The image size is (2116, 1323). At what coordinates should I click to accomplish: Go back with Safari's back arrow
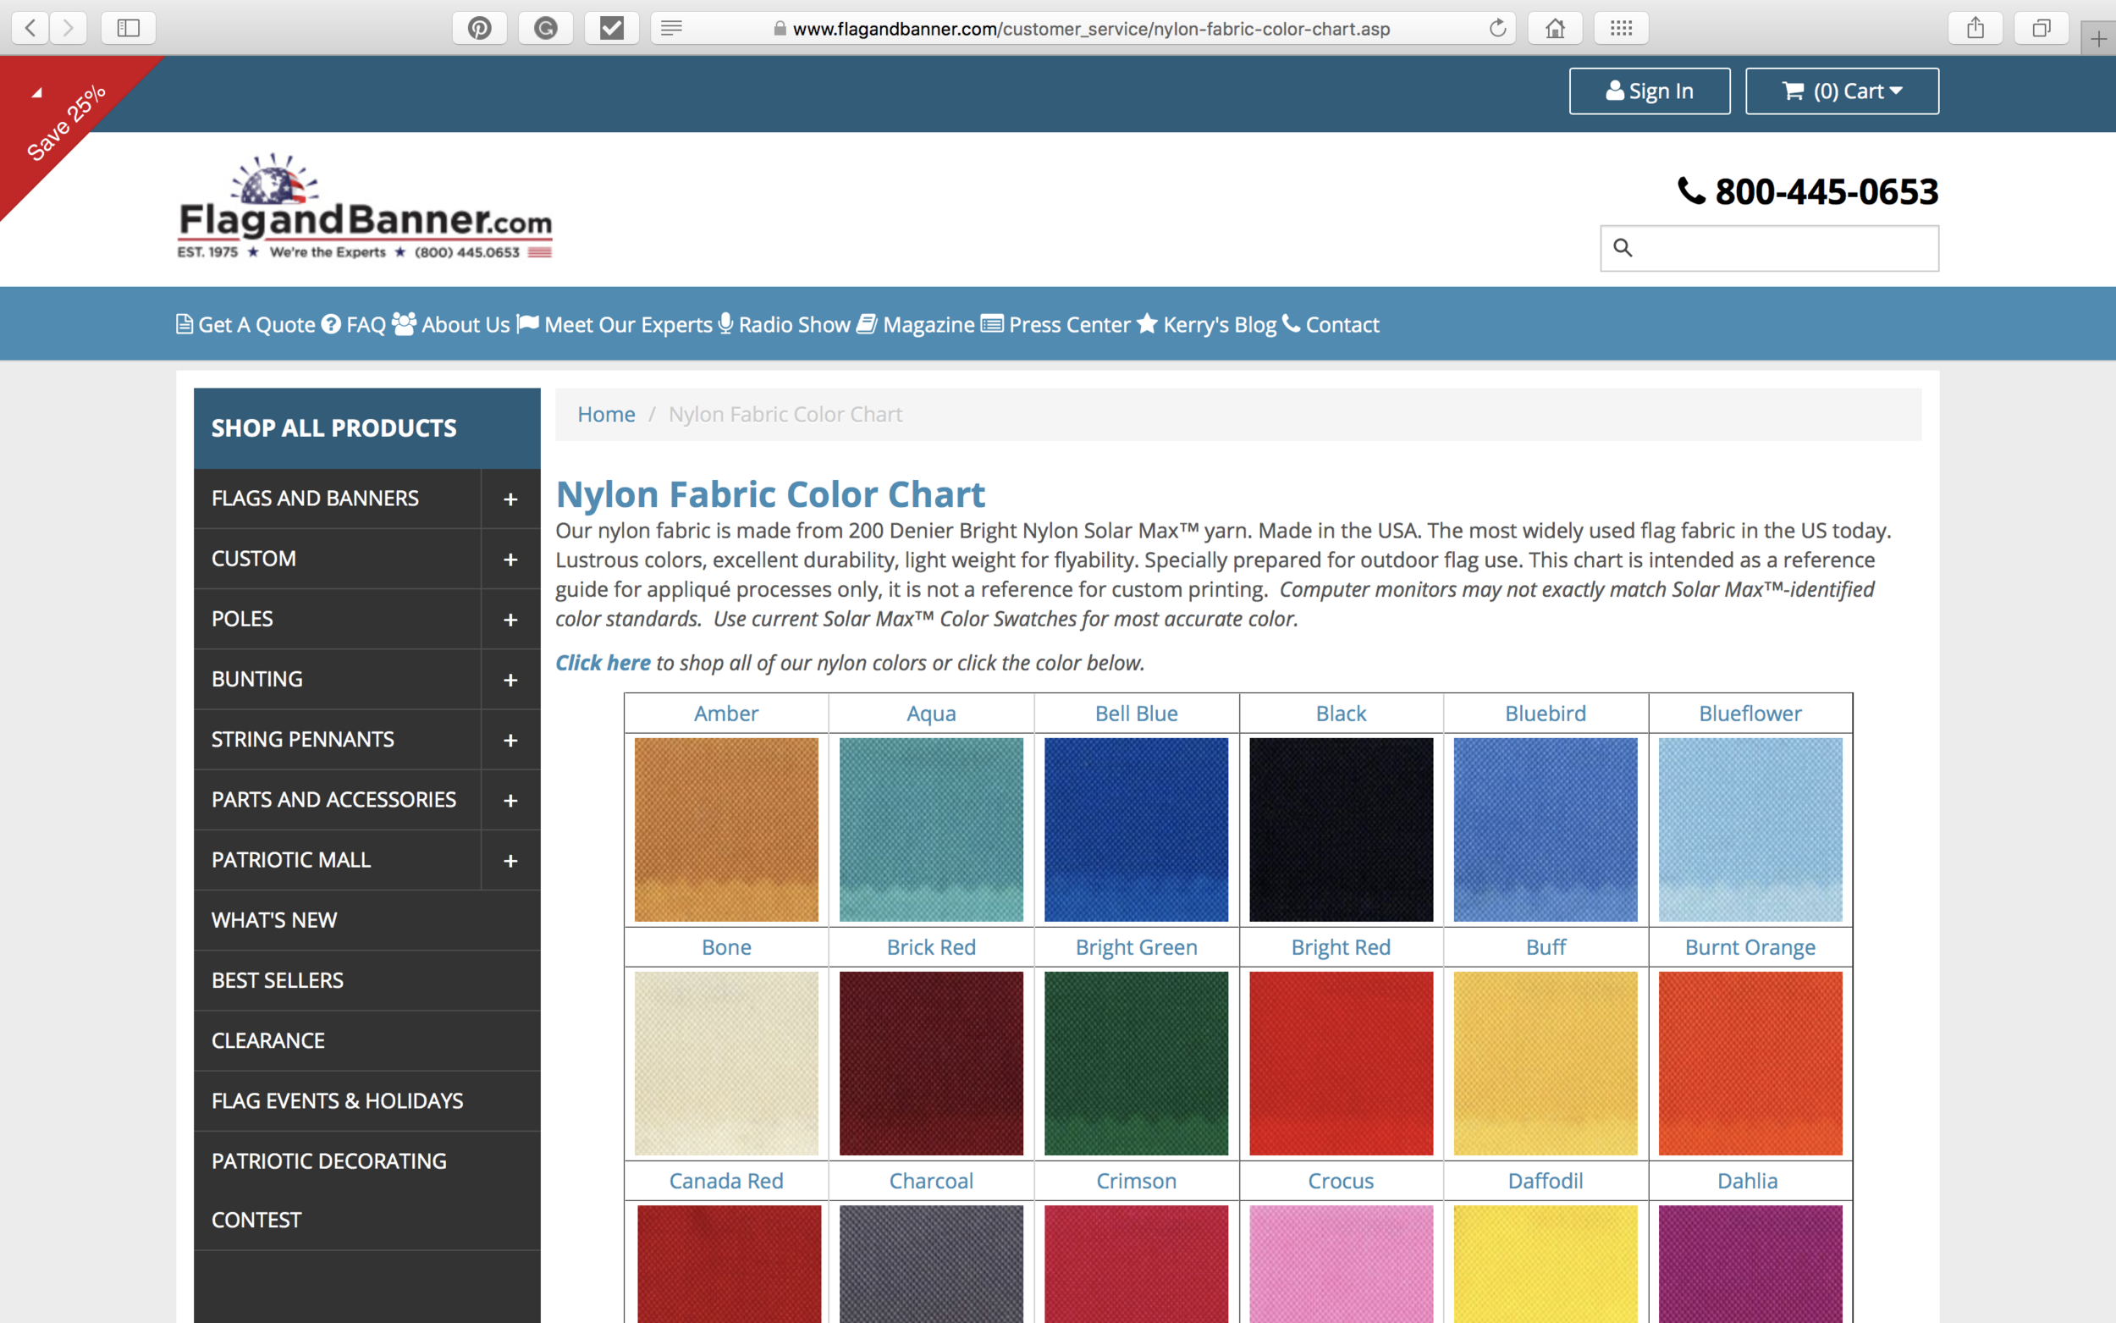coord(30,28)
